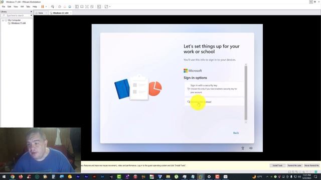Screen dimensions: 321x180
Task: Click the Library search input field
Action: tap(16, 15)
